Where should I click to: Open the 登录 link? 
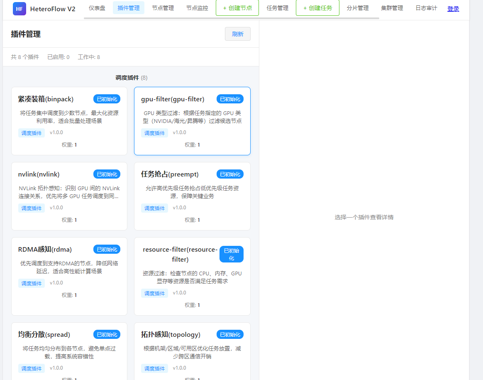(453, 8)
